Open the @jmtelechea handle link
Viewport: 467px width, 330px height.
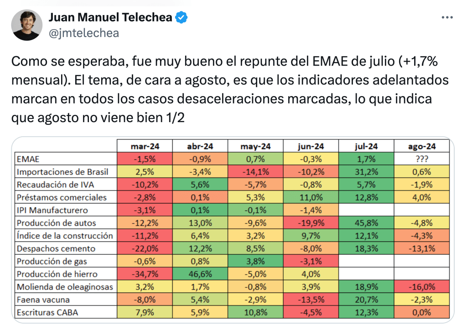[x=83, y=33]
